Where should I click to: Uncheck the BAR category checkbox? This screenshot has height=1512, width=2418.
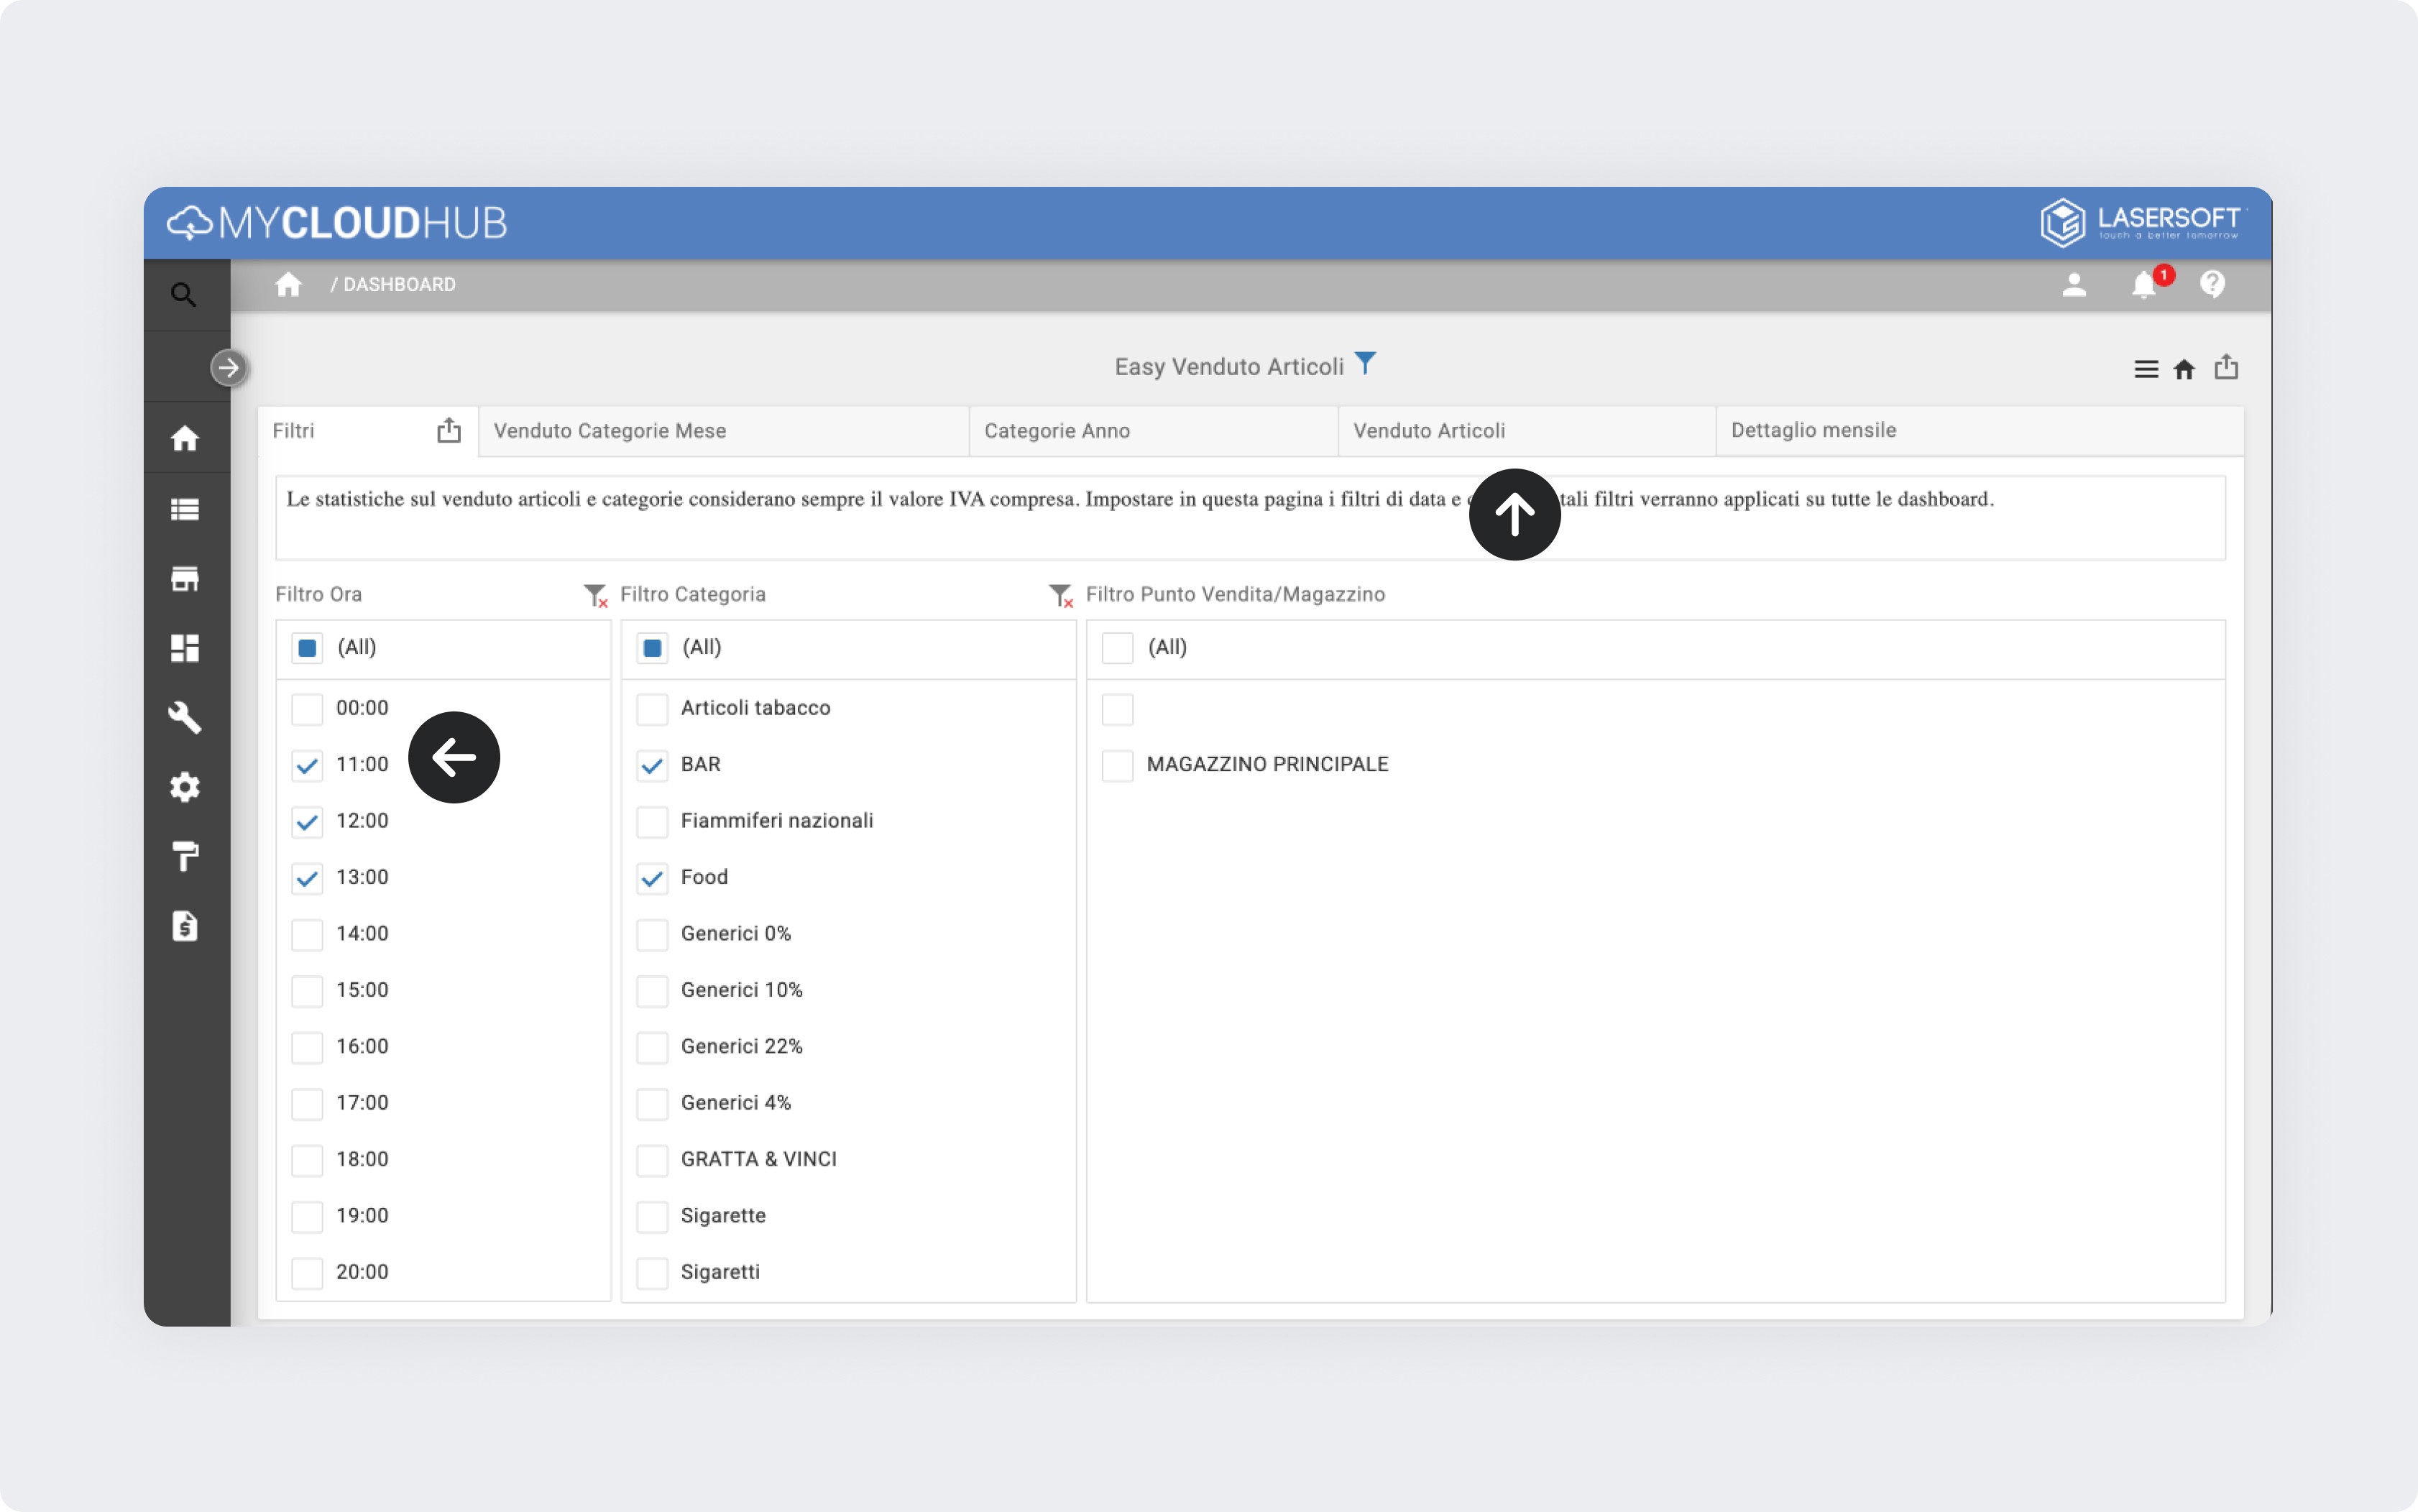pos(652,766)
